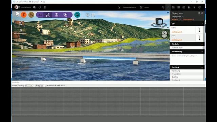Screen dimensions: 217x122
Task: Click the round gray icon after user name
Action: coord(34,7)
